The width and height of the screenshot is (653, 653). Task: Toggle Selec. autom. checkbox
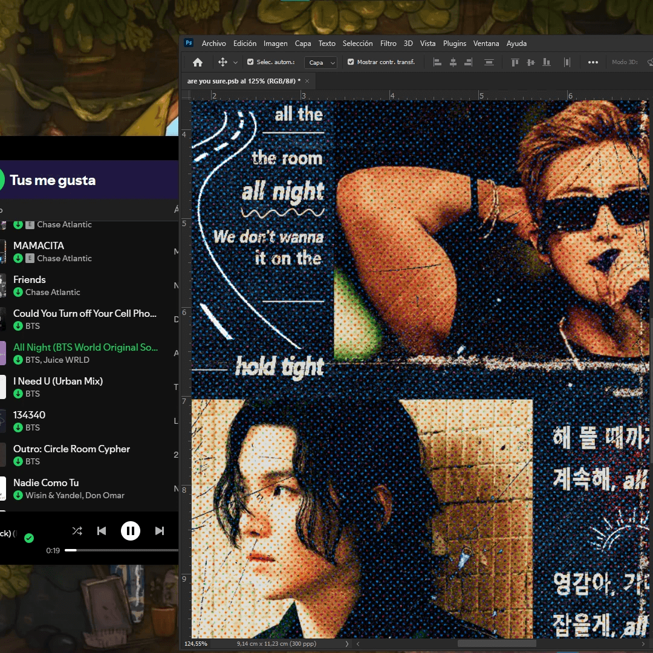coord(250,62)
